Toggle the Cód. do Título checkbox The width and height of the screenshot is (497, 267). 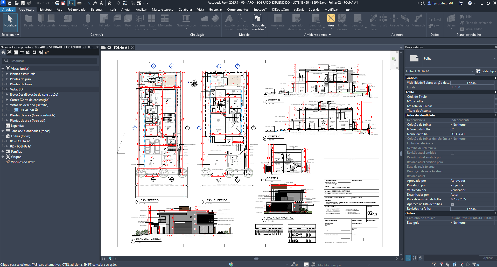click(496, 97)
